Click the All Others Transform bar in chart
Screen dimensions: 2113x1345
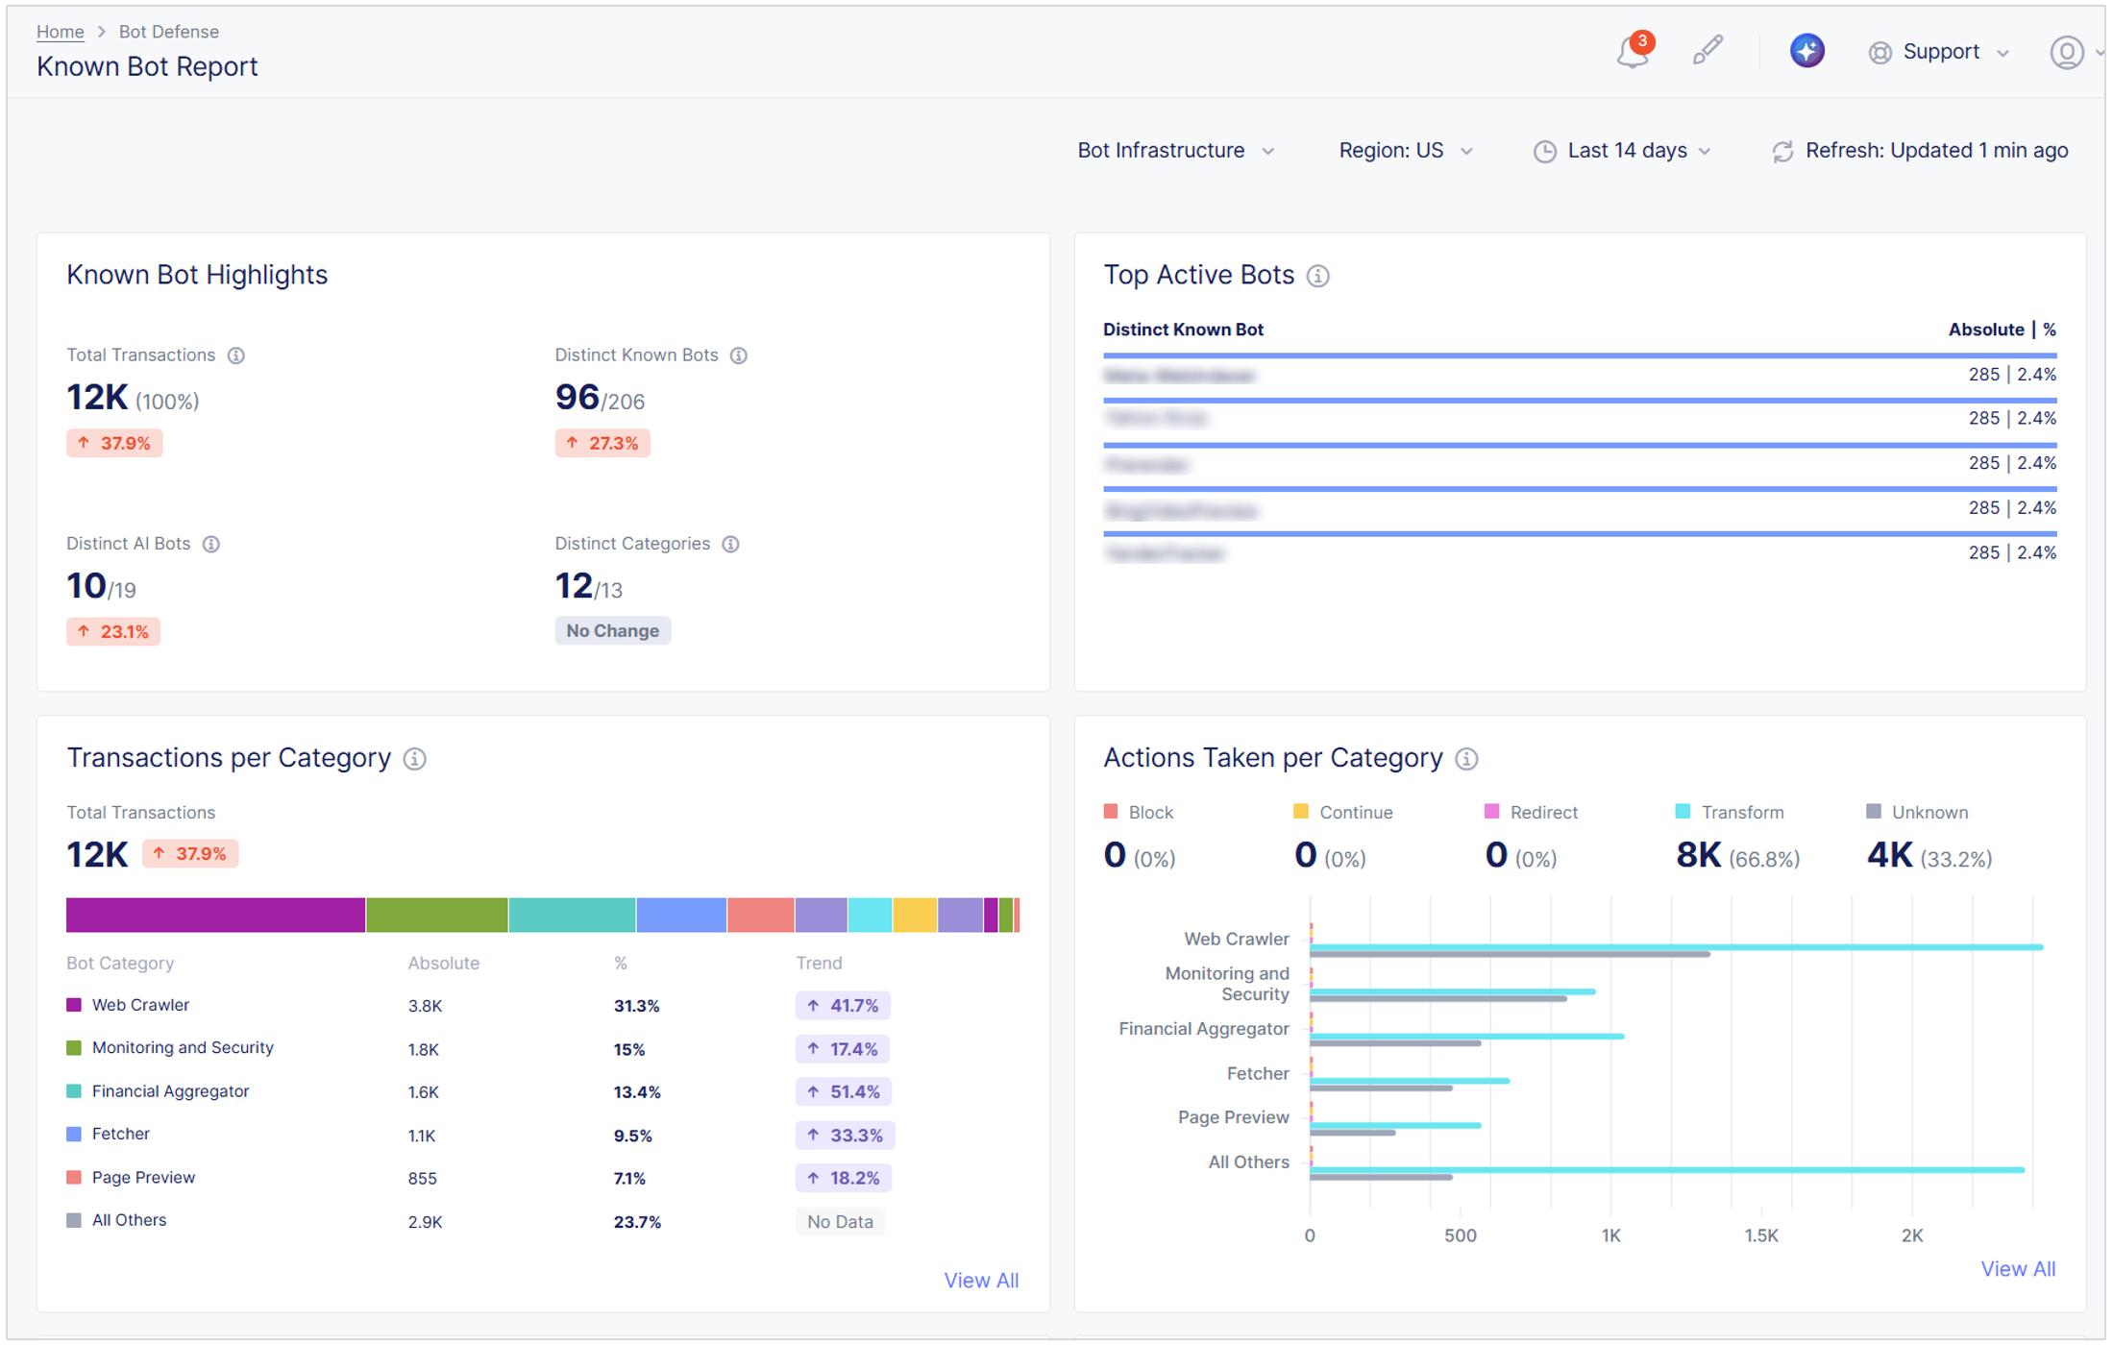[1667, 1170]
